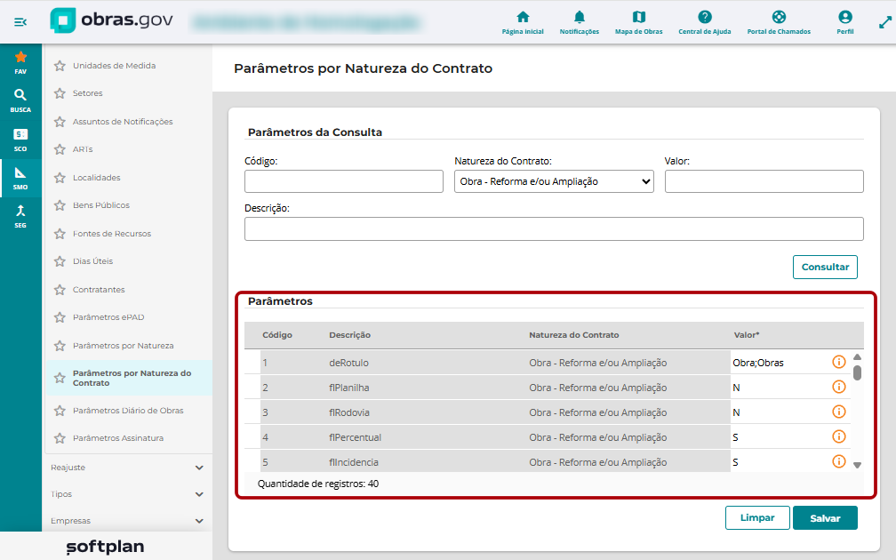Click the Consultar button
Viewport: 896px width, 560px height.
(x=825, y=267)
